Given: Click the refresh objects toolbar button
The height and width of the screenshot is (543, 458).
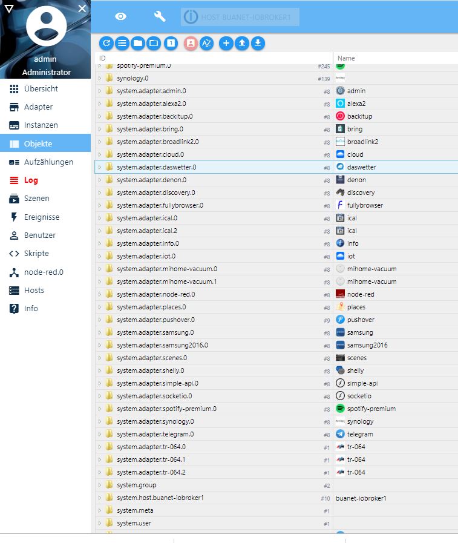Looking at the screenshot, I should 106,43.
